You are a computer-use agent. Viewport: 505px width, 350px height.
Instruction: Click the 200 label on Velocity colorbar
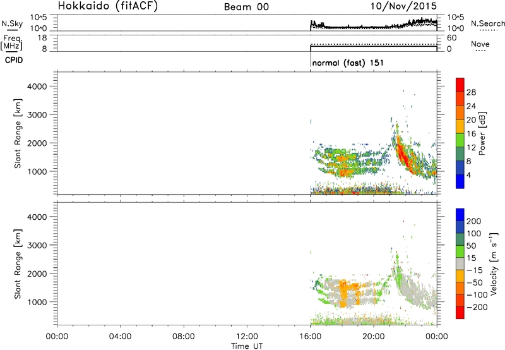[x=474, y=221]
